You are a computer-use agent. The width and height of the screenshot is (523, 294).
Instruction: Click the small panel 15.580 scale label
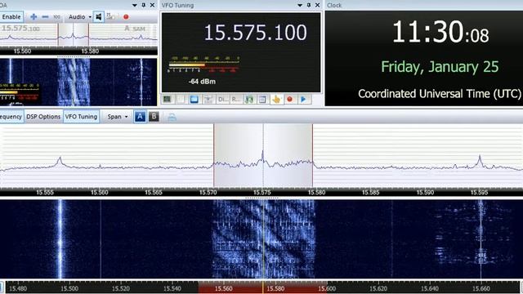coord(90,51)
